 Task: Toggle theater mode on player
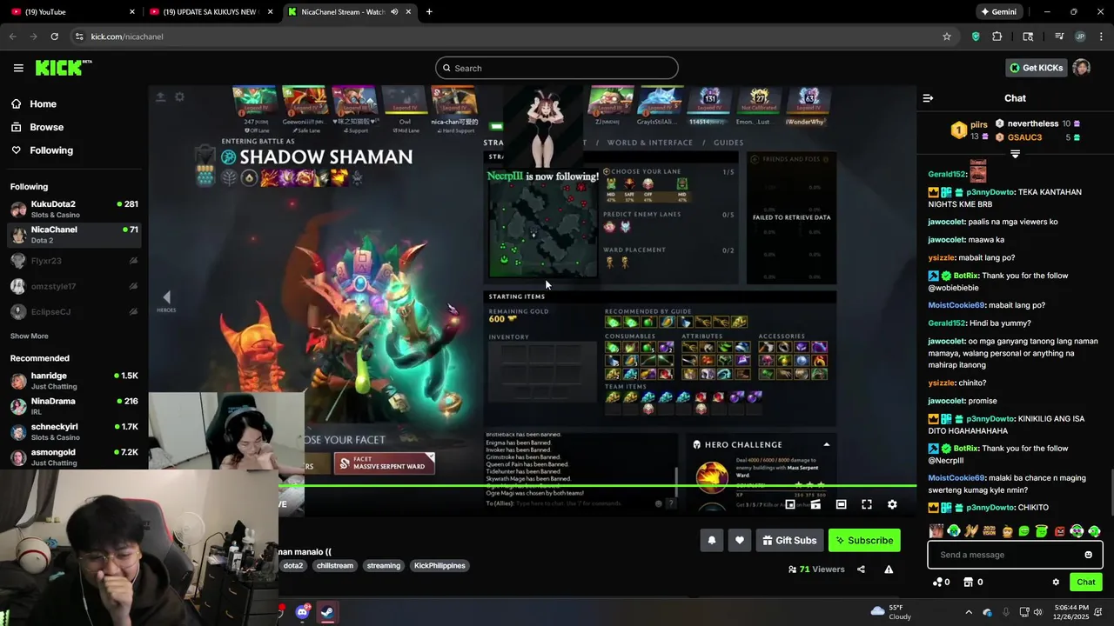click(x=841, y=504)
